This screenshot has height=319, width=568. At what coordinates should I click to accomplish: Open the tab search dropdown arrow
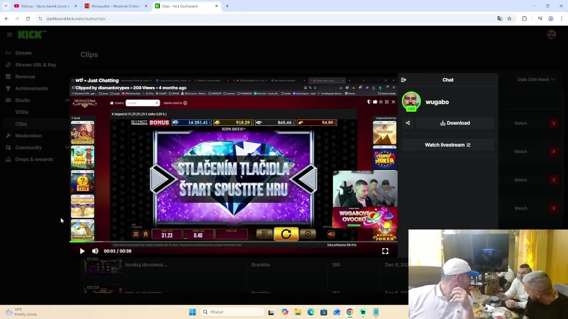tap(6, 6)
